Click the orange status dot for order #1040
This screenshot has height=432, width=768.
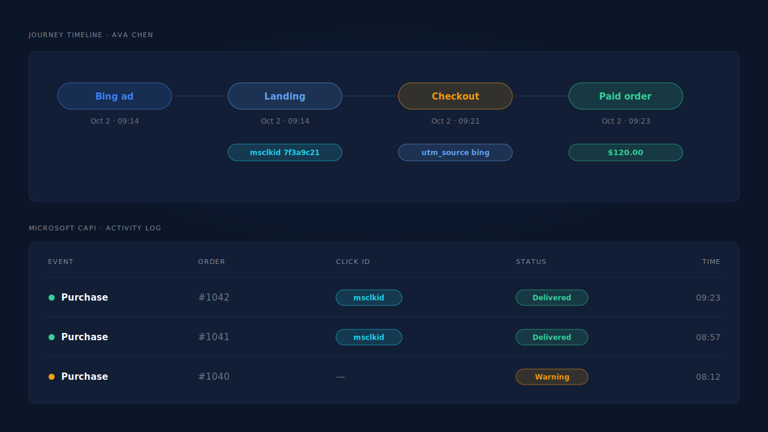52,377
